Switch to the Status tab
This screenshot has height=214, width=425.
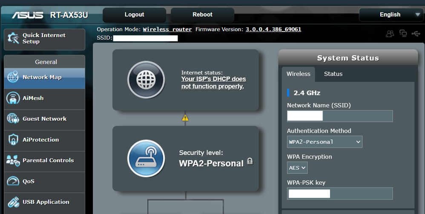pyautogui.click(x=333, y=74)
